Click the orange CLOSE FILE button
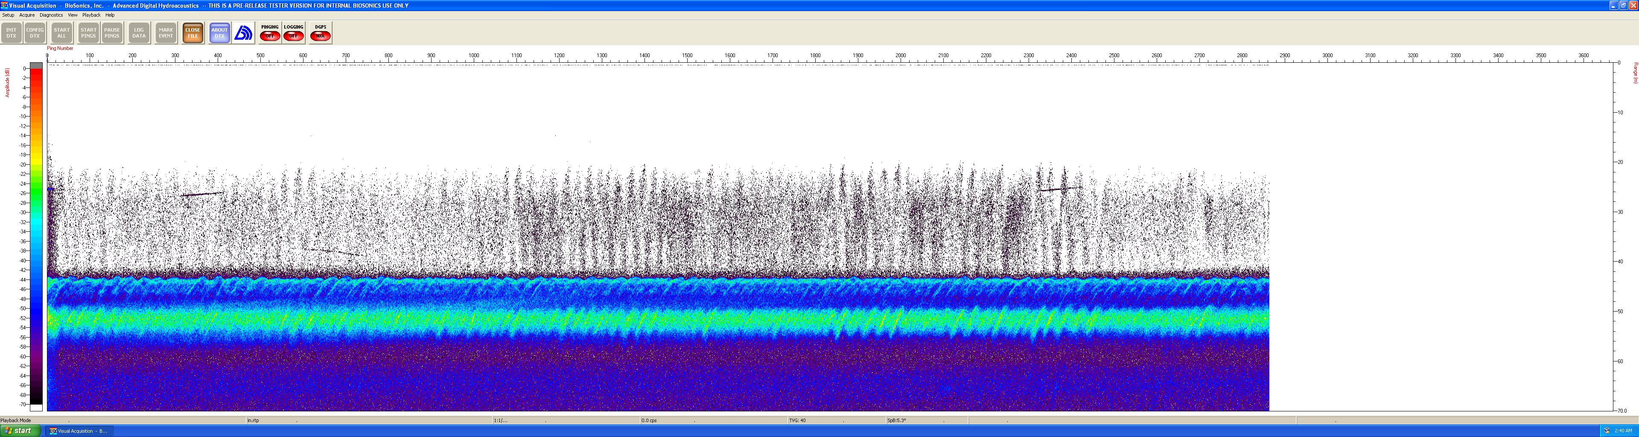The image size is (1639, 437). [193, 33]
